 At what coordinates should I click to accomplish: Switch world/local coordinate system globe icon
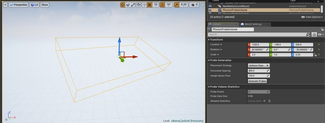(139, 5)
